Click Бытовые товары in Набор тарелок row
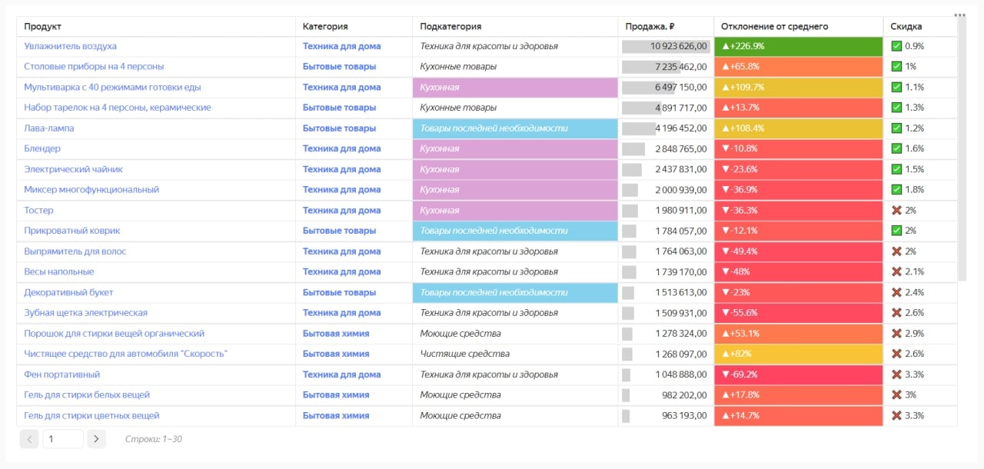The width and height of the screenshot is (984, 469). click(339, 108)
